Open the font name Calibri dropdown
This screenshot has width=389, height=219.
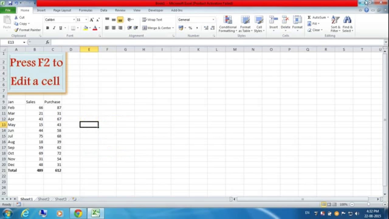[x=74, y=20]
